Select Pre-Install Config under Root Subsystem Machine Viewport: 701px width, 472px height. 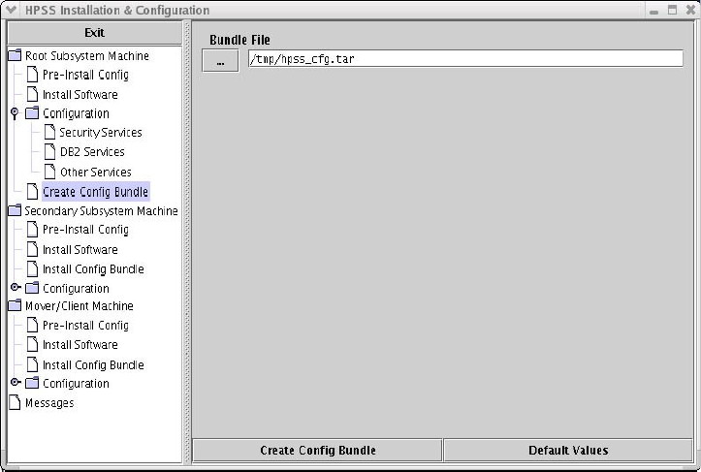click(x=85, y=75)
